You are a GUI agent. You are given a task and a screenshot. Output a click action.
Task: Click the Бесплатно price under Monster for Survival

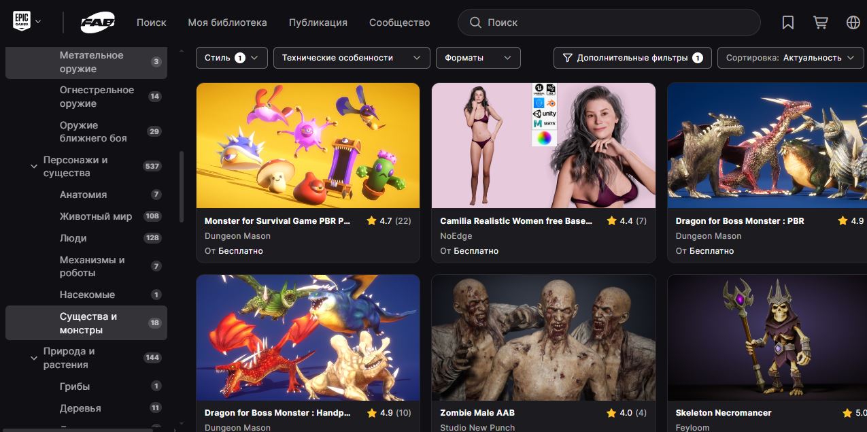pos(241,251)
